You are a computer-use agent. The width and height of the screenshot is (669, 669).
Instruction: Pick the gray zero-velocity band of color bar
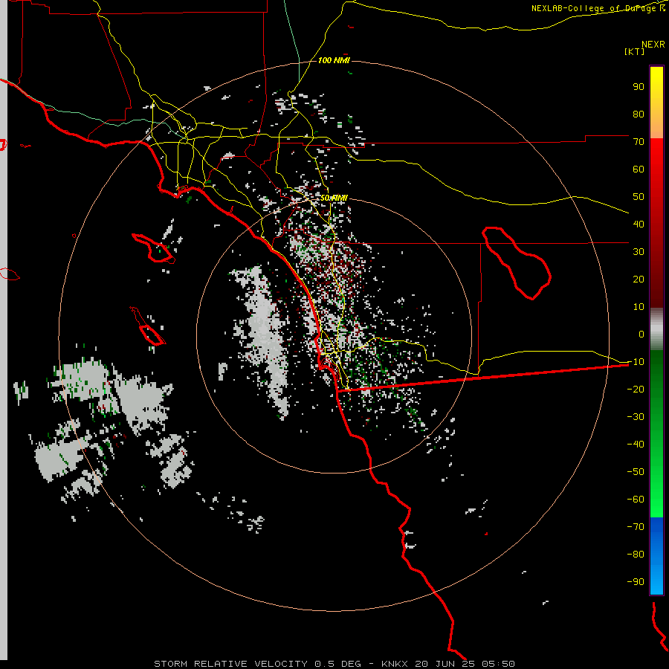656,329
